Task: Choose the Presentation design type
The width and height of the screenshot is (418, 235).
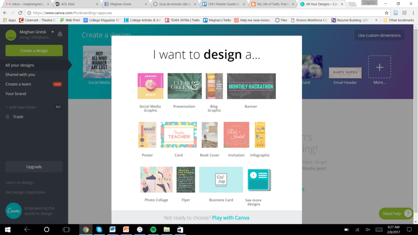Action: pos(185,86)
